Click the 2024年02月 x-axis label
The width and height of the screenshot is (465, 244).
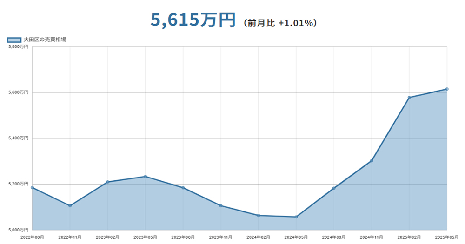[258, 237]
